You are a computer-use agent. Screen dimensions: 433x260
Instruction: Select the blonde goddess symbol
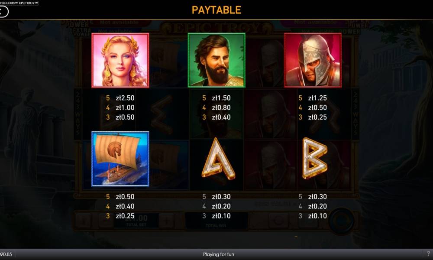click(120, 60)
